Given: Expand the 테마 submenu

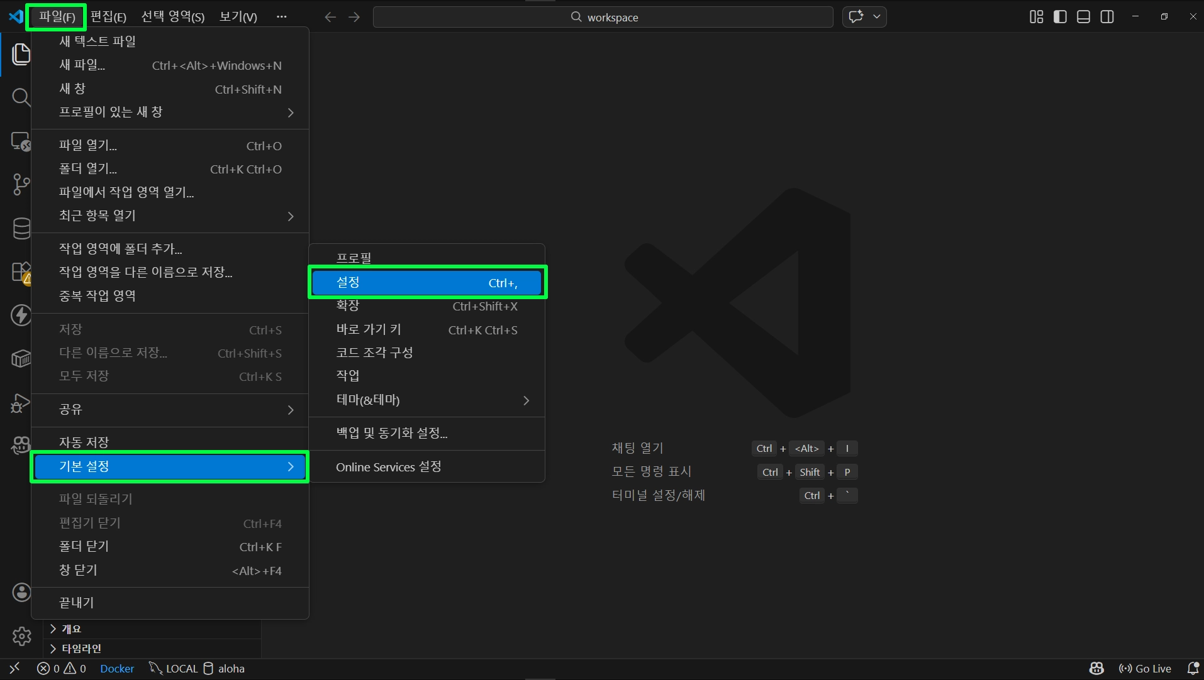Looking at the screenshot, I should point(427,400).
